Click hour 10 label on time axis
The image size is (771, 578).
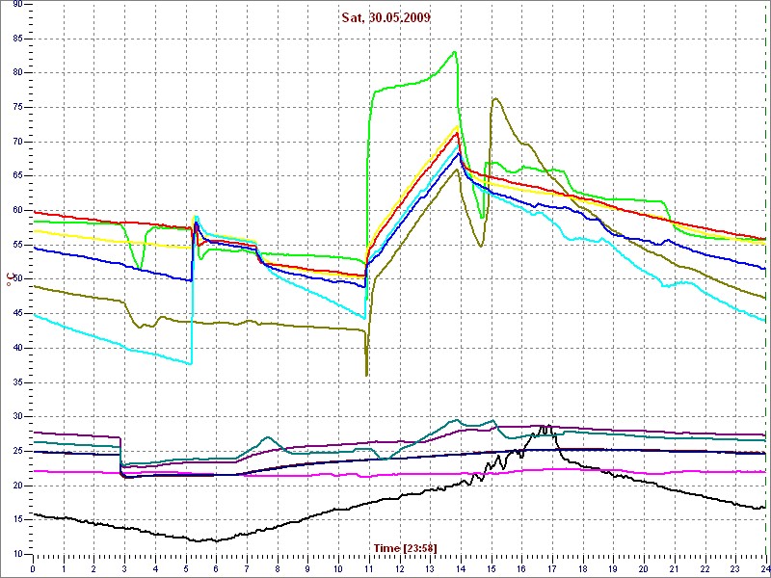(338, 569)
